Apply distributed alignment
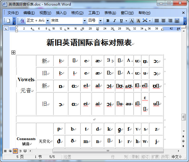The height and width of the screenshot is (162, 189). pyautogui.click(x=177, y=21)
